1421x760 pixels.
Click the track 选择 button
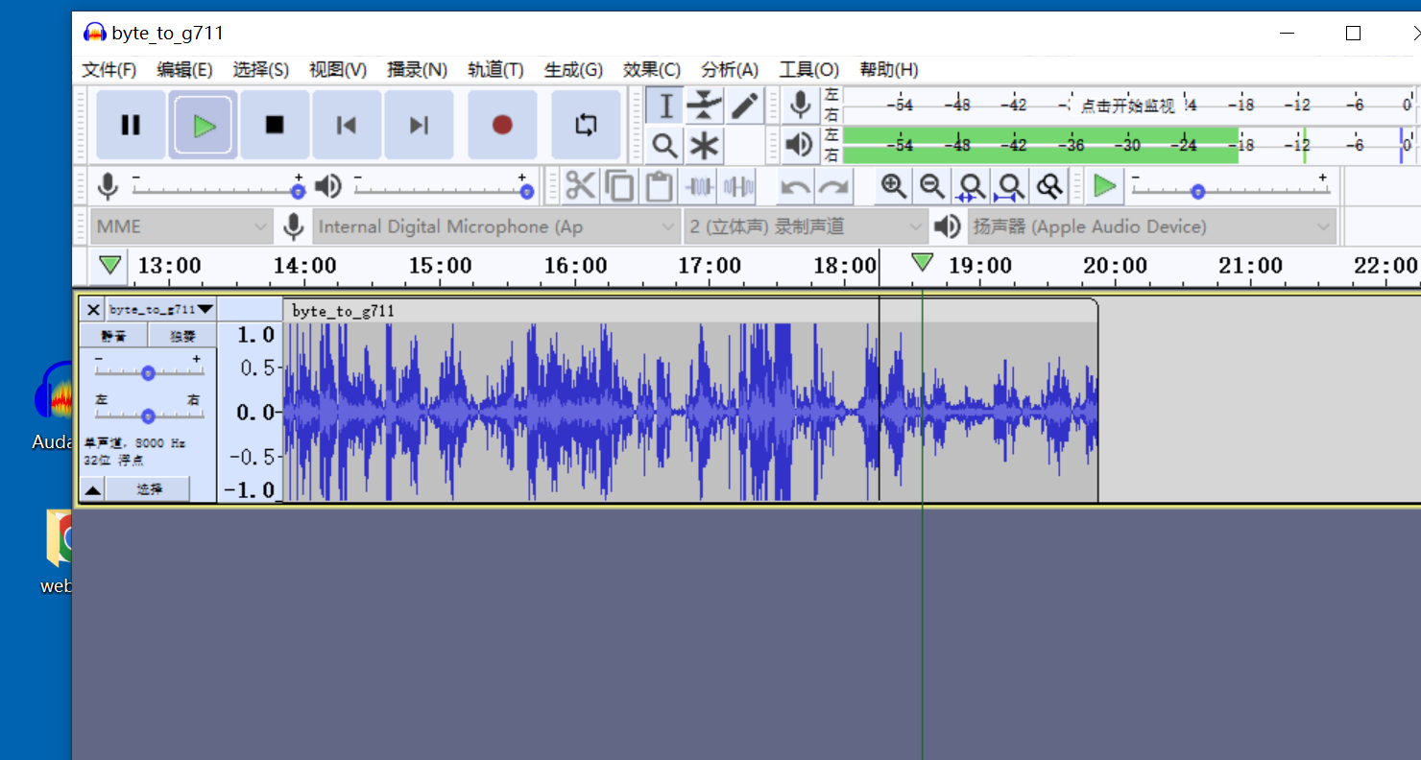coord(148,489)
